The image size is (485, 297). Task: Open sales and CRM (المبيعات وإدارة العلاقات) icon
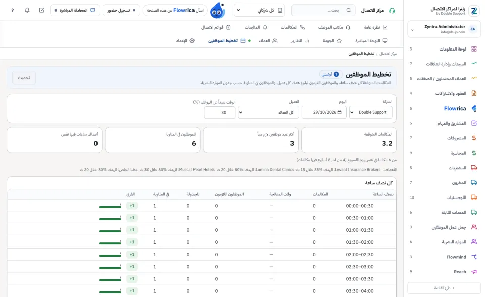(x=474, y=64)
